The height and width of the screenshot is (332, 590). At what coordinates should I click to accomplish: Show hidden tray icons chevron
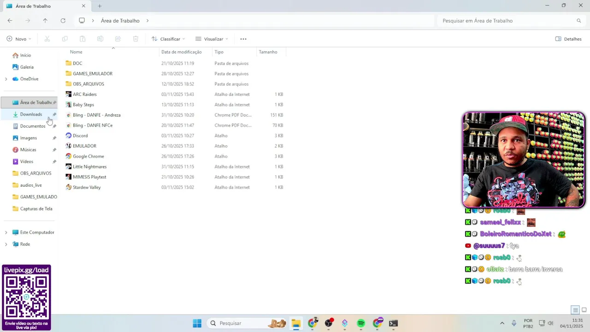(x=502, y=323)
